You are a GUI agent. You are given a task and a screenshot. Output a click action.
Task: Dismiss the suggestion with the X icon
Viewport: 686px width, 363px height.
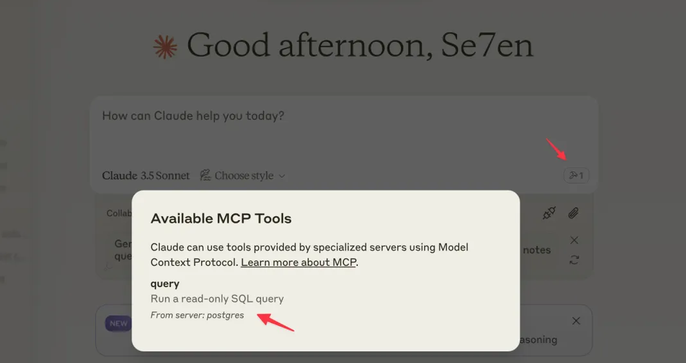(574, 240)
